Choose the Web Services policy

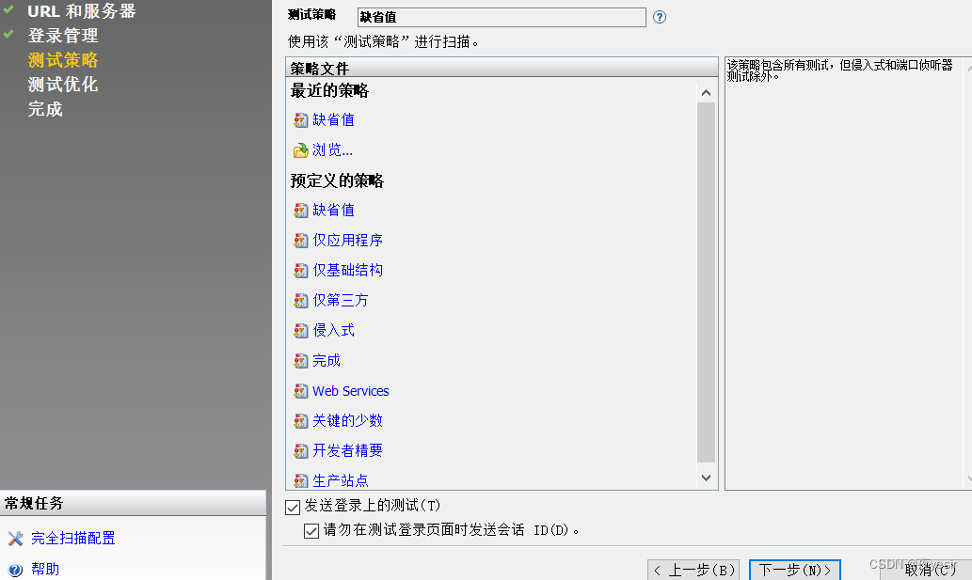351,391
